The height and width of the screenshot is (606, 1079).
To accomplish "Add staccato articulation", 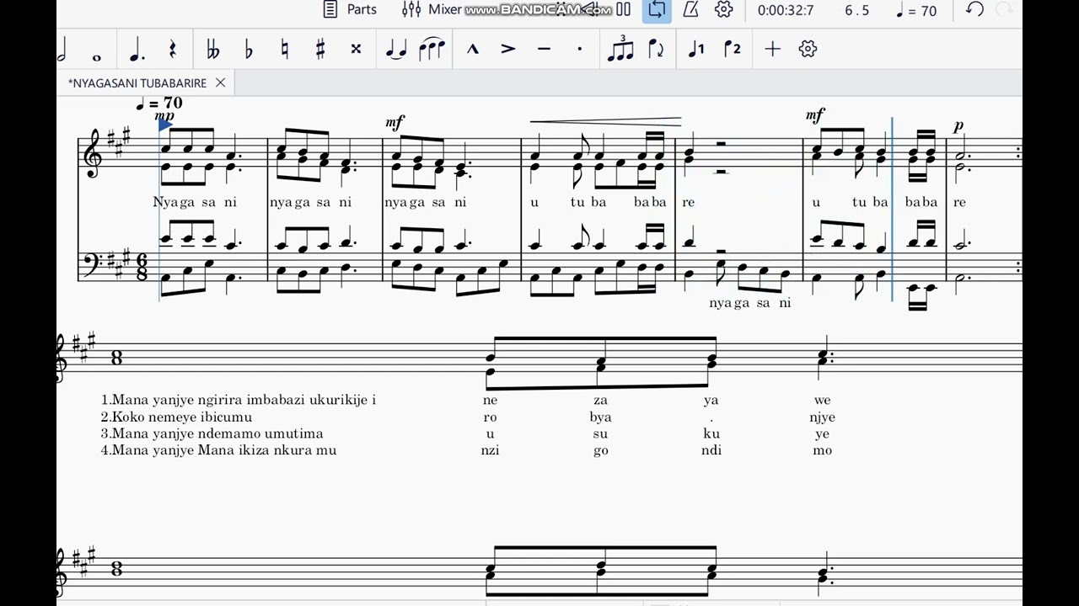I will (579, 50).
